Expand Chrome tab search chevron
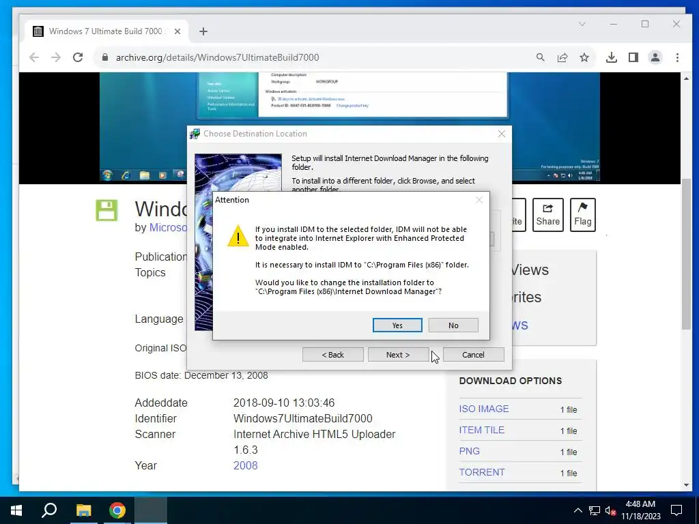This screenshot has width=699, height=524. [582, 24]
